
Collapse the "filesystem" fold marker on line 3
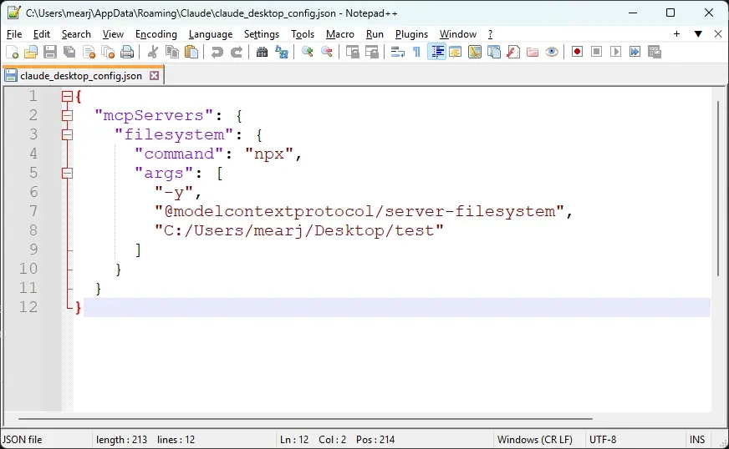pos(68,134)
